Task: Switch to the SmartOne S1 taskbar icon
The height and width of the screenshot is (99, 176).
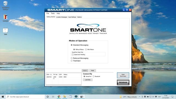Action: click(x=82, y=97)
